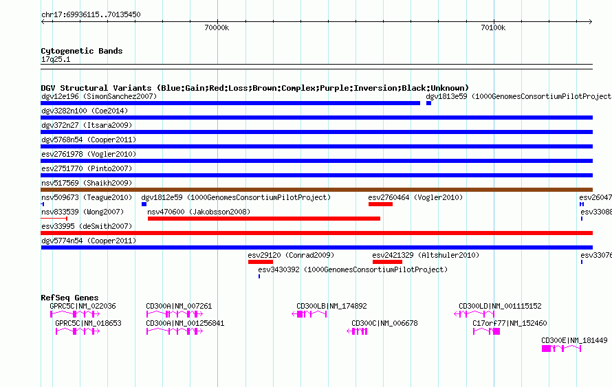
Task: Click the 17q25.1 cytogenetic band label
Action: click(x=56, y=59)
